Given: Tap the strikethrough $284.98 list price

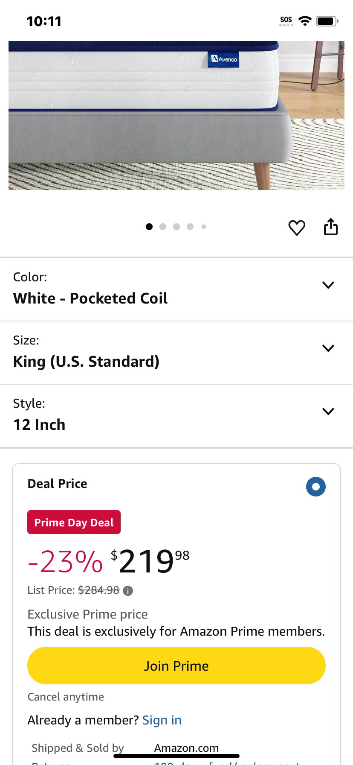Looking at the screenshot, I should tap(98, 590).
